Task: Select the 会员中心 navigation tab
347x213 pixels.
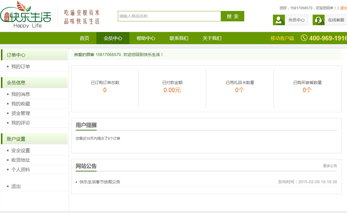Action: point(113,38)
